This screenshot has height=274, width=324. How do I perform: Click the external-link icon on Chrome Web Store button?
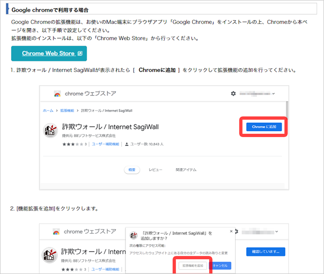(x=80, y=53)
